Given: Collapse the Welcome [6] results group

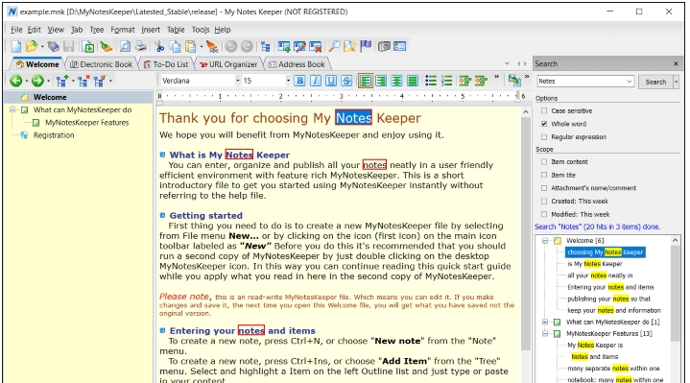Looking at the screenshot, I should (x=545, y=241).
